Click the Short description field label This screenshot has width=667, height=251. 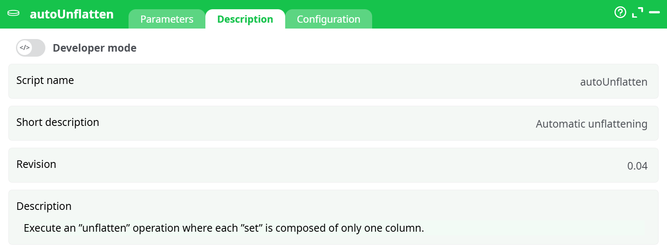coord(58,123)
